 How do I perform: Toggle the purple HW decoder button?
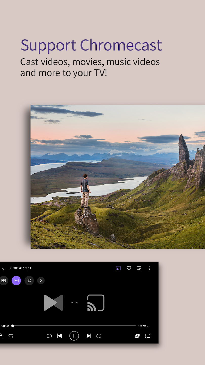(x=16, y=281)
